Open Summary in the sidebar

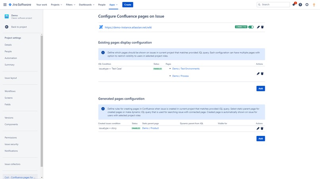10,65
